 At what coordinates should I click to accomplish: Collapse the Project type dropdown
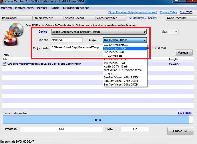click(x=125, y=40)
